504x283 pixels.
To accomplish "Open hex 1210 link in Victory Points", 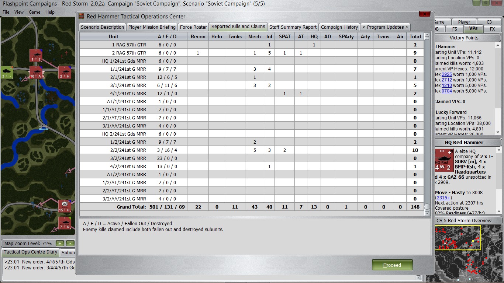I will [446, 85].
